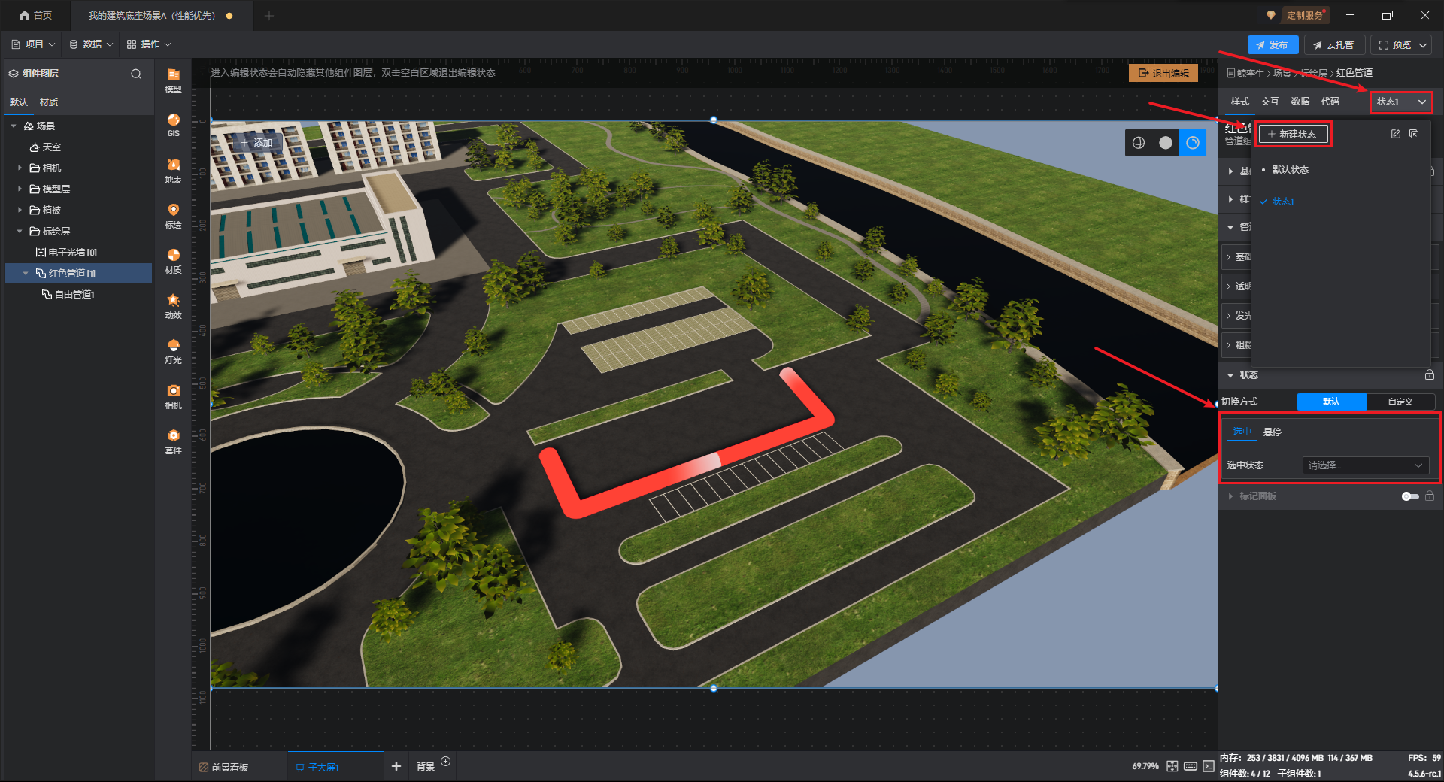Select the white sphere shading mode

tap(1165, 143)
